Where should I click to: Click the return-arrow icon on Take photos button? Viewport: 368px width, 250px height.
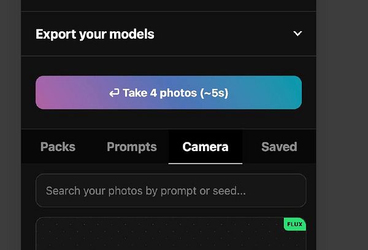click(x=114, y=93)
